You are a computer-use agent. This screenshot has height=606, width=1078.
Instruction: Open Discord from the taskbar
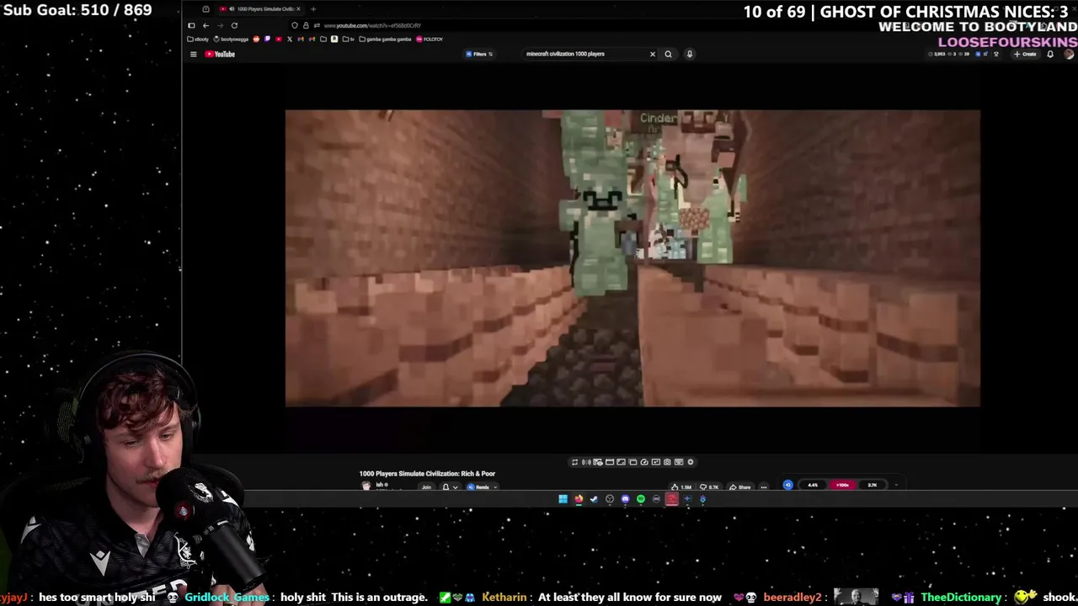pyautogui.click(x=625, y=499)
